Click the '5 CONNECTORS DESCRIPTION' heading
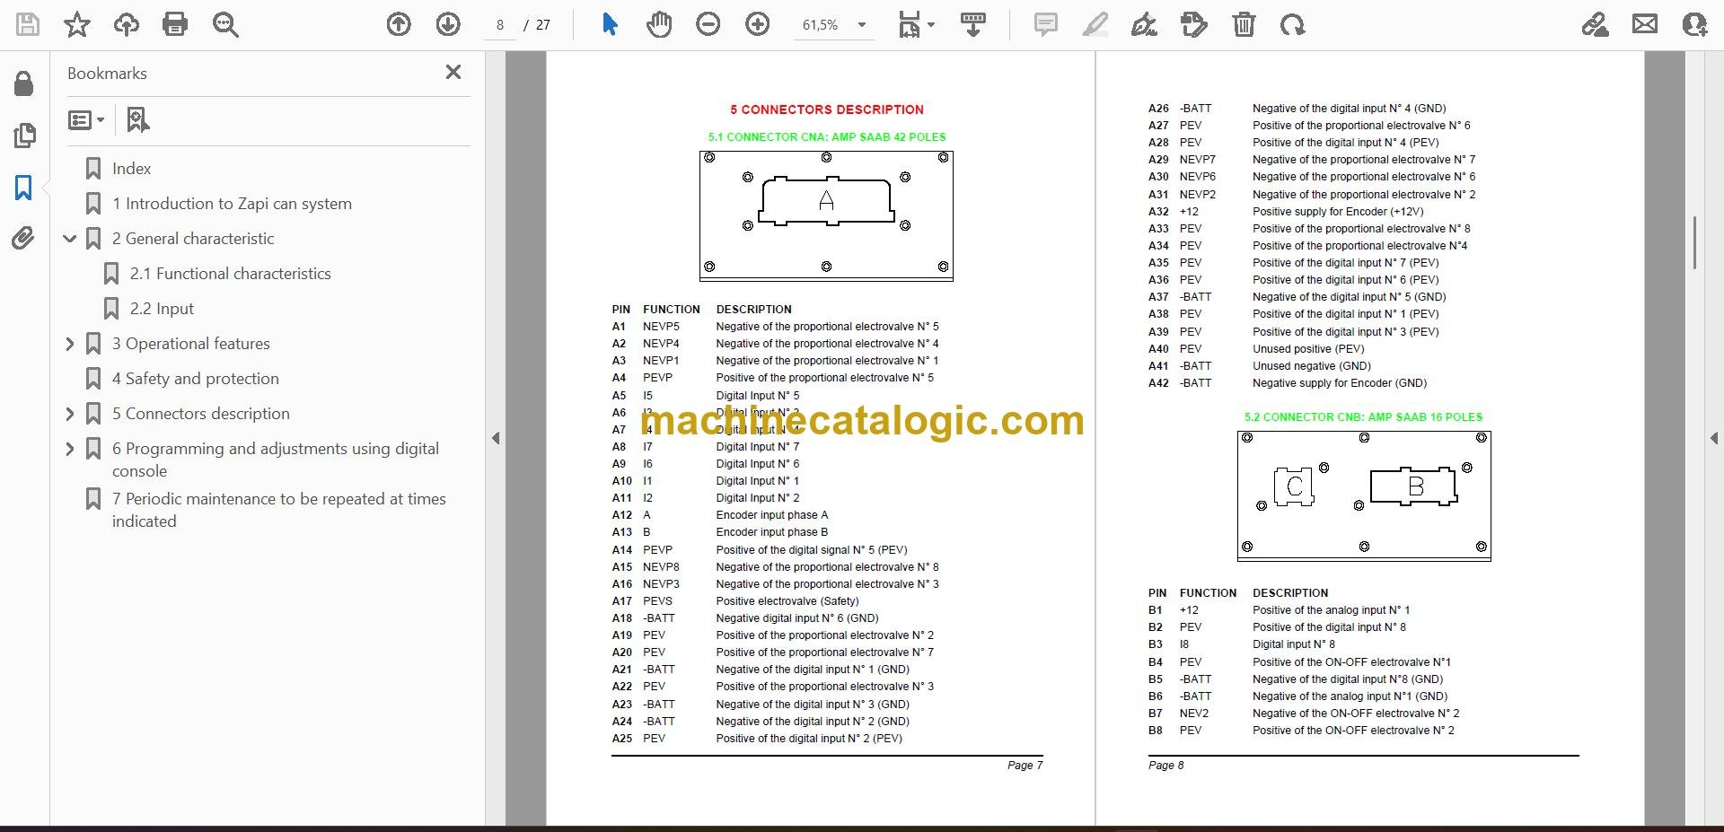1724x832 pixels. (x=826, y=109)
